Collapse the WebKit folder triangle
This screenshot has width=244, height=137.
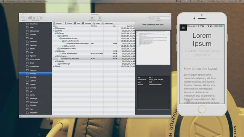coord(56,61)
